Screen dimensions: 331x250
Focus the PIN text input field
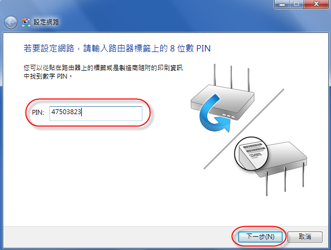click(96, 114)
